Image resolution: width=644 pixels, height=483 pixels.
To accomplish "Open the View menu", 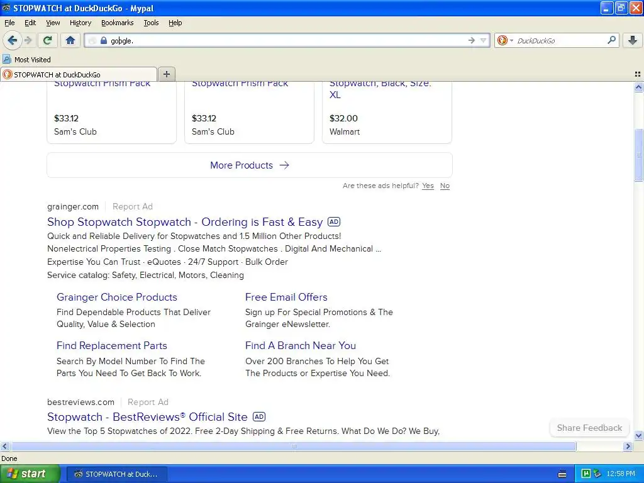I will point(53,23).
